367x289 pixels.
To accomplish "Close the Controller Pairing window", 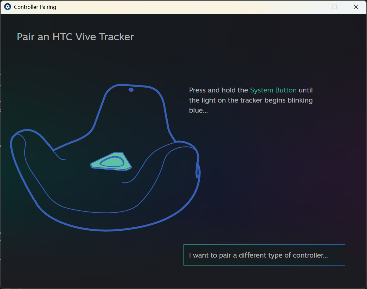I will pyautogui.click(x=356, y=7).
